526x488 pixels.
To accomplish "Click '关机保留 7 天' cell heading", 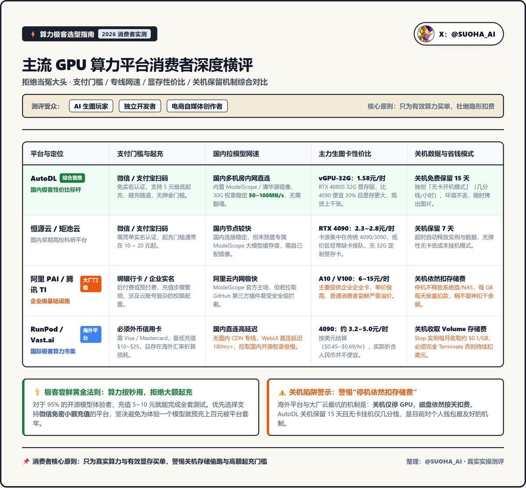I will pos(434,228).
